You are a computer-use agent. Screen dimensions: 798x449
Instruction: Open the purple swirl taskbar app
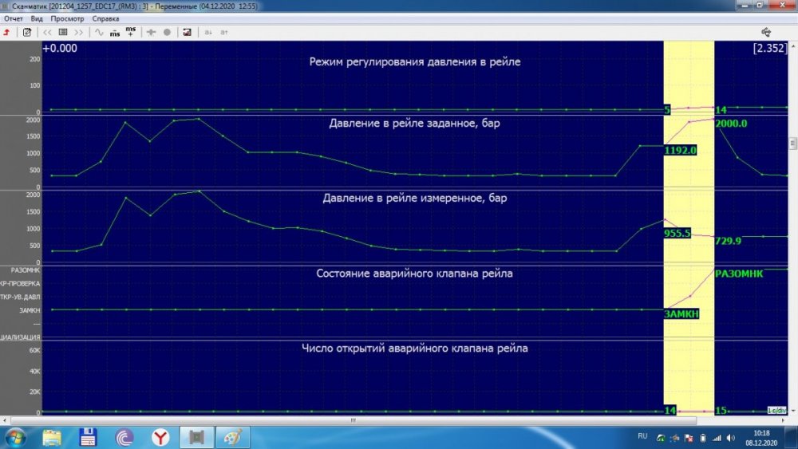[x=124, y=437]
